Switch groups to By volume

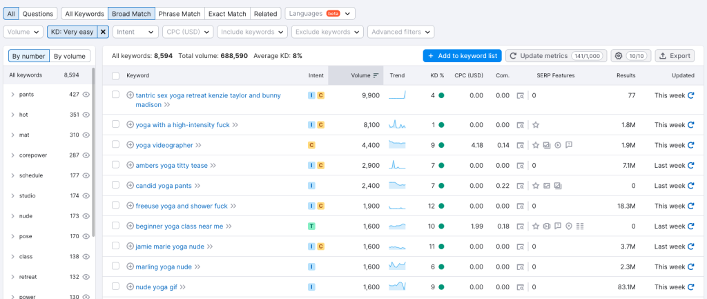pyautogui.click(x=70, y=57)
